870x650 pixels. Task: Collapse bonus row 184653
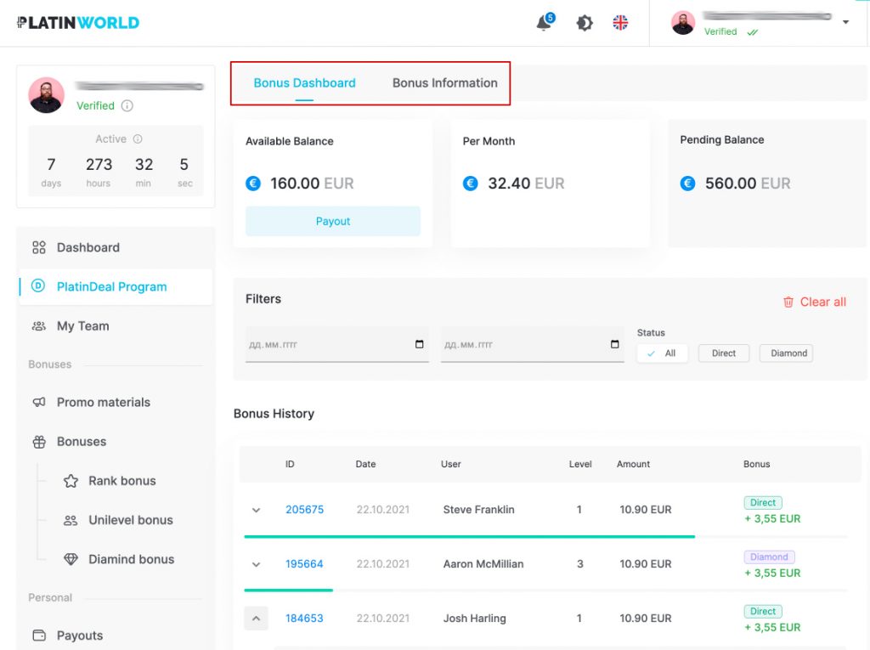click(x=256, y=619)
